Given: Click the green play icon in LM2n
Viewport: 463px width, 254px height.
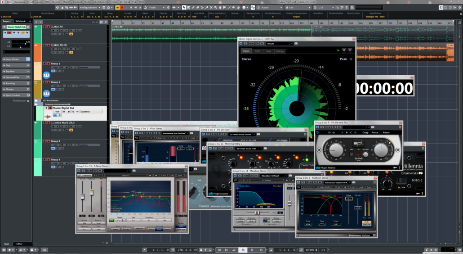Looking at the screenshot, I should coord(338,50).
